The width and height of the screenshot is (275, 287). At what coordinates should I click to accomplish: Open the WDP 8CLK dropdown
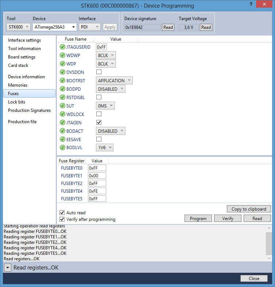tap(106, 64)
